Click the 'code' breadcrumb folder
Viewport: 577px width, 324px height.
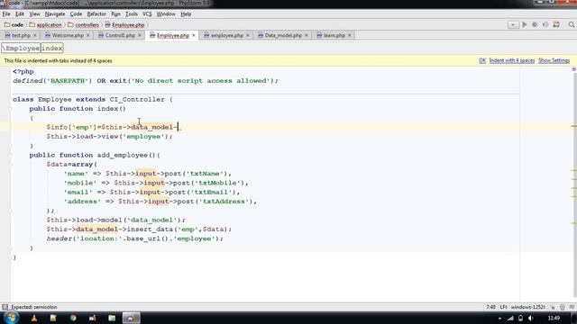14,25
